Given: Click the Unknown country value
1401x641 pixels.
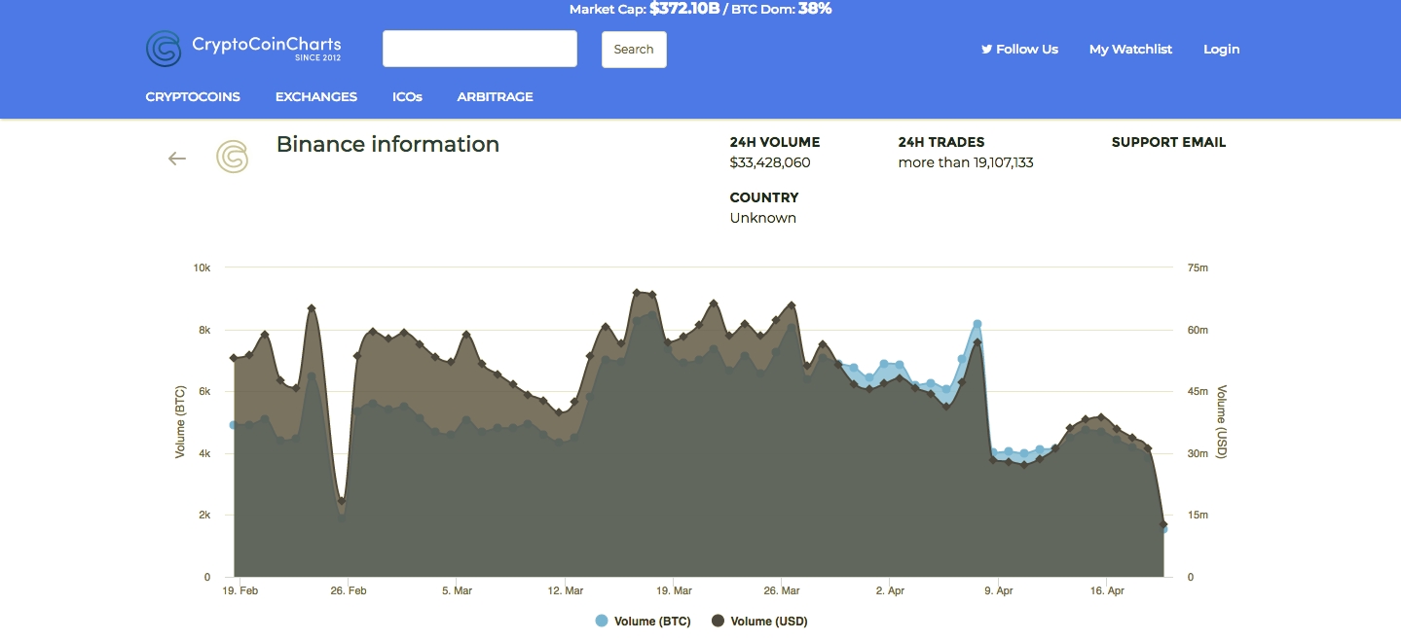Looking at the screenshot, I should pyautogui.click(x=763, y=218).
